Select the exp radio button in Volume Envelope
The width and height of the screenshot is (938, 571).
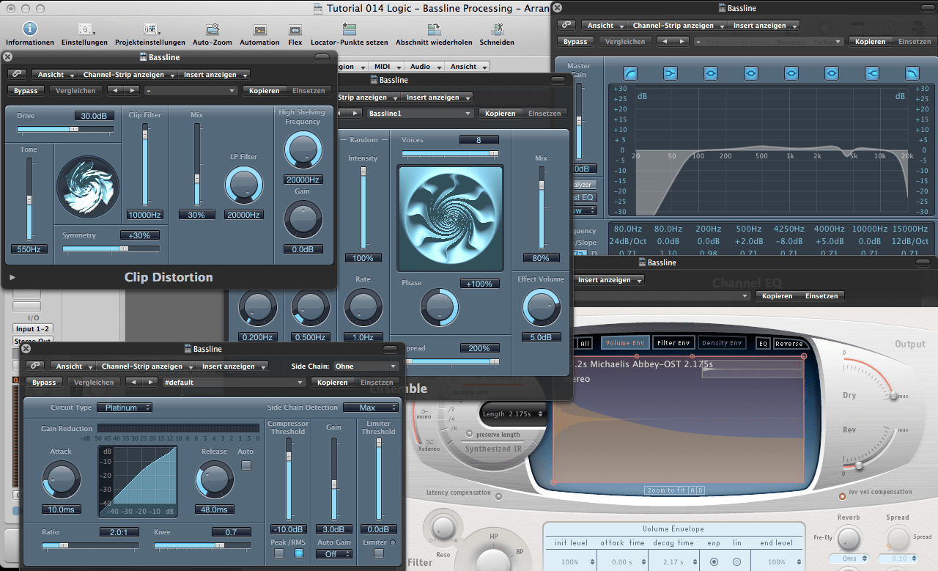pyautogui.click(x=714, y=562)
